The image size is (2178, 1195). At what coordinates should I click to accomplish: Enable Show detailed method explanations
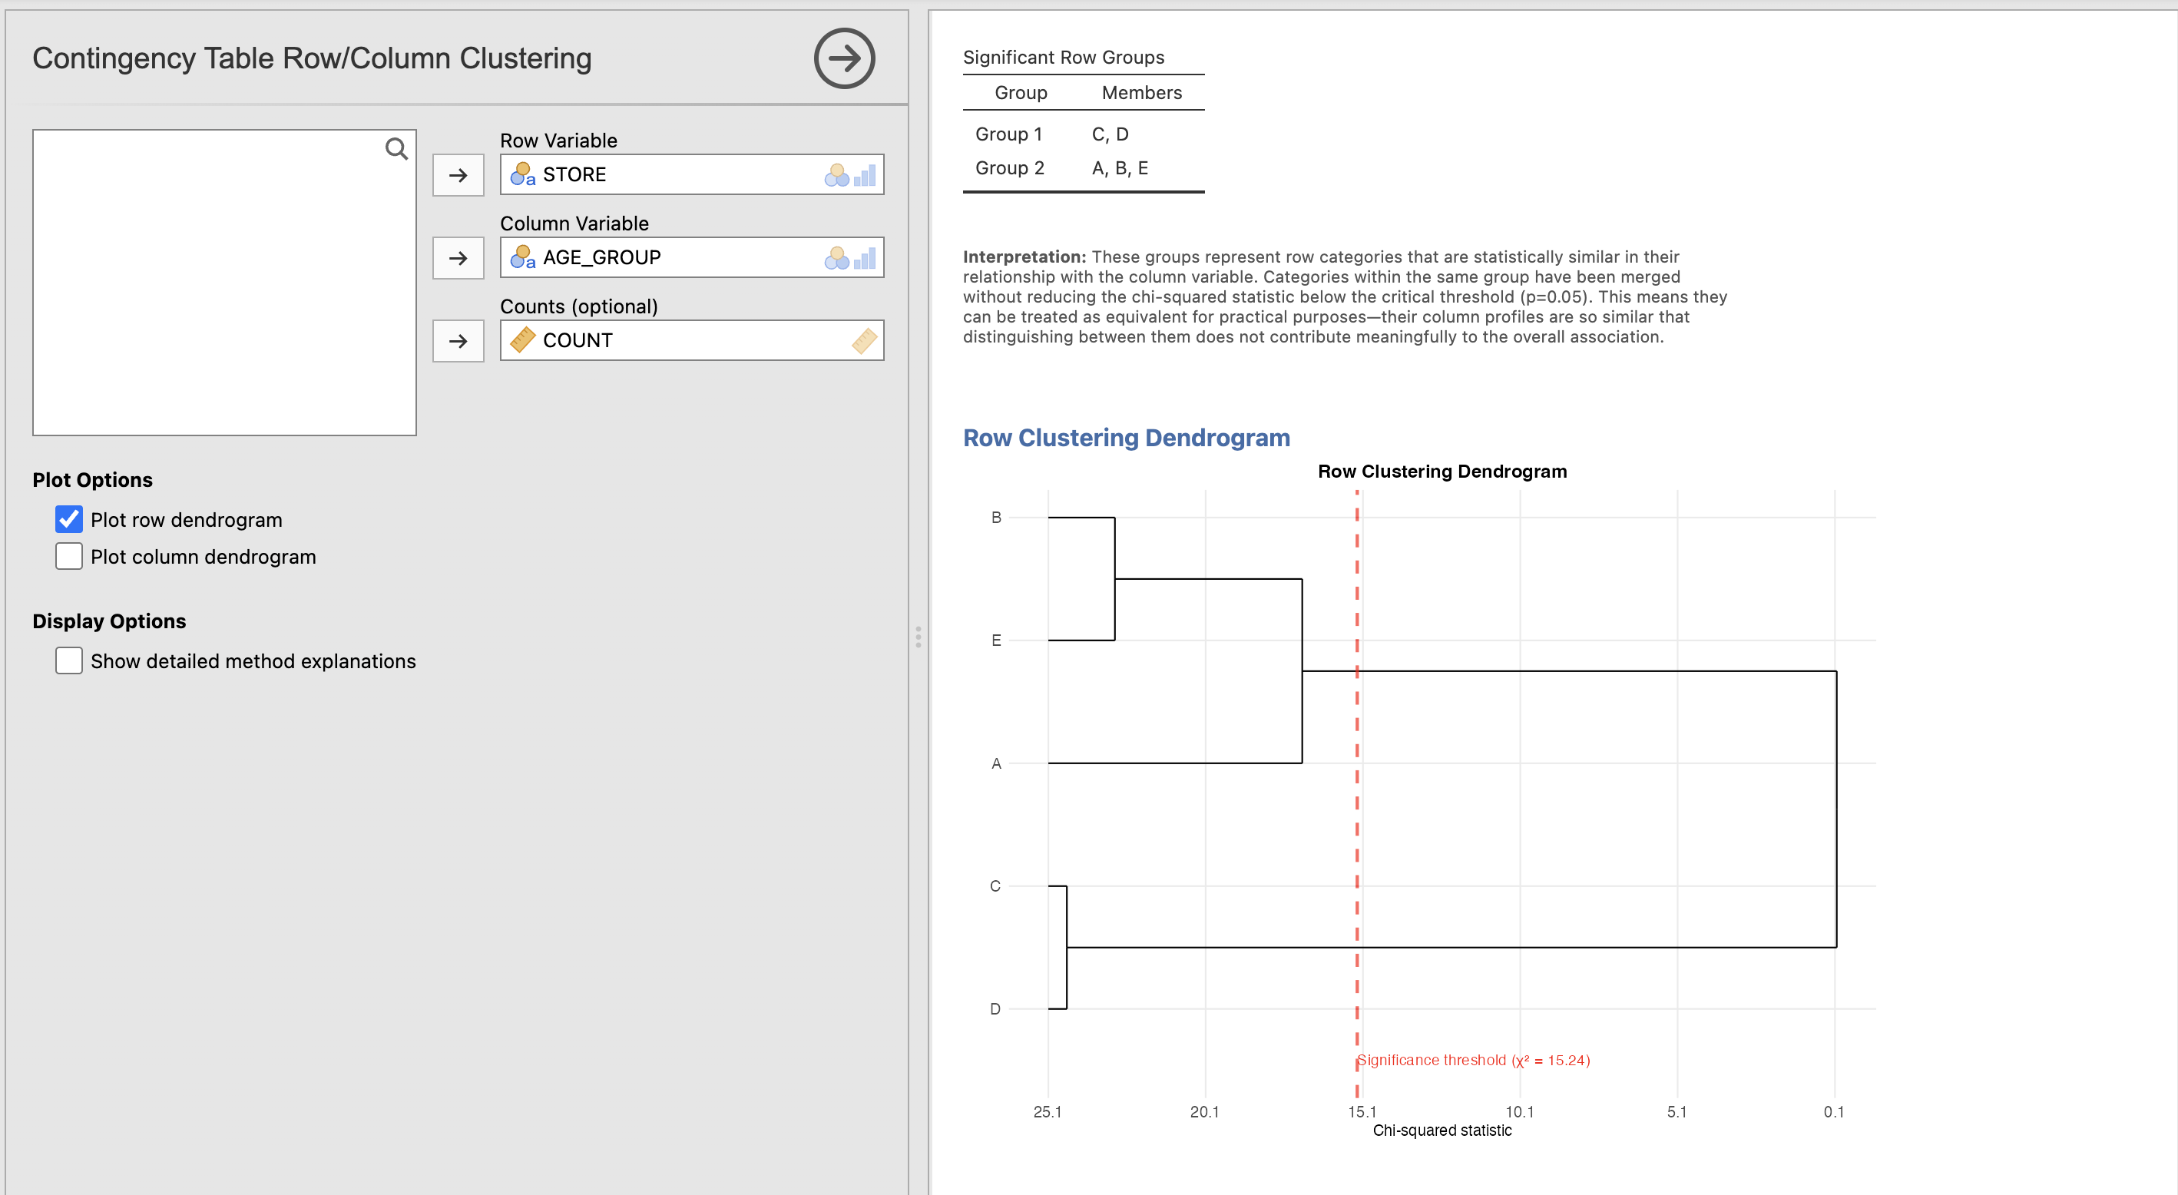point(69,660)
